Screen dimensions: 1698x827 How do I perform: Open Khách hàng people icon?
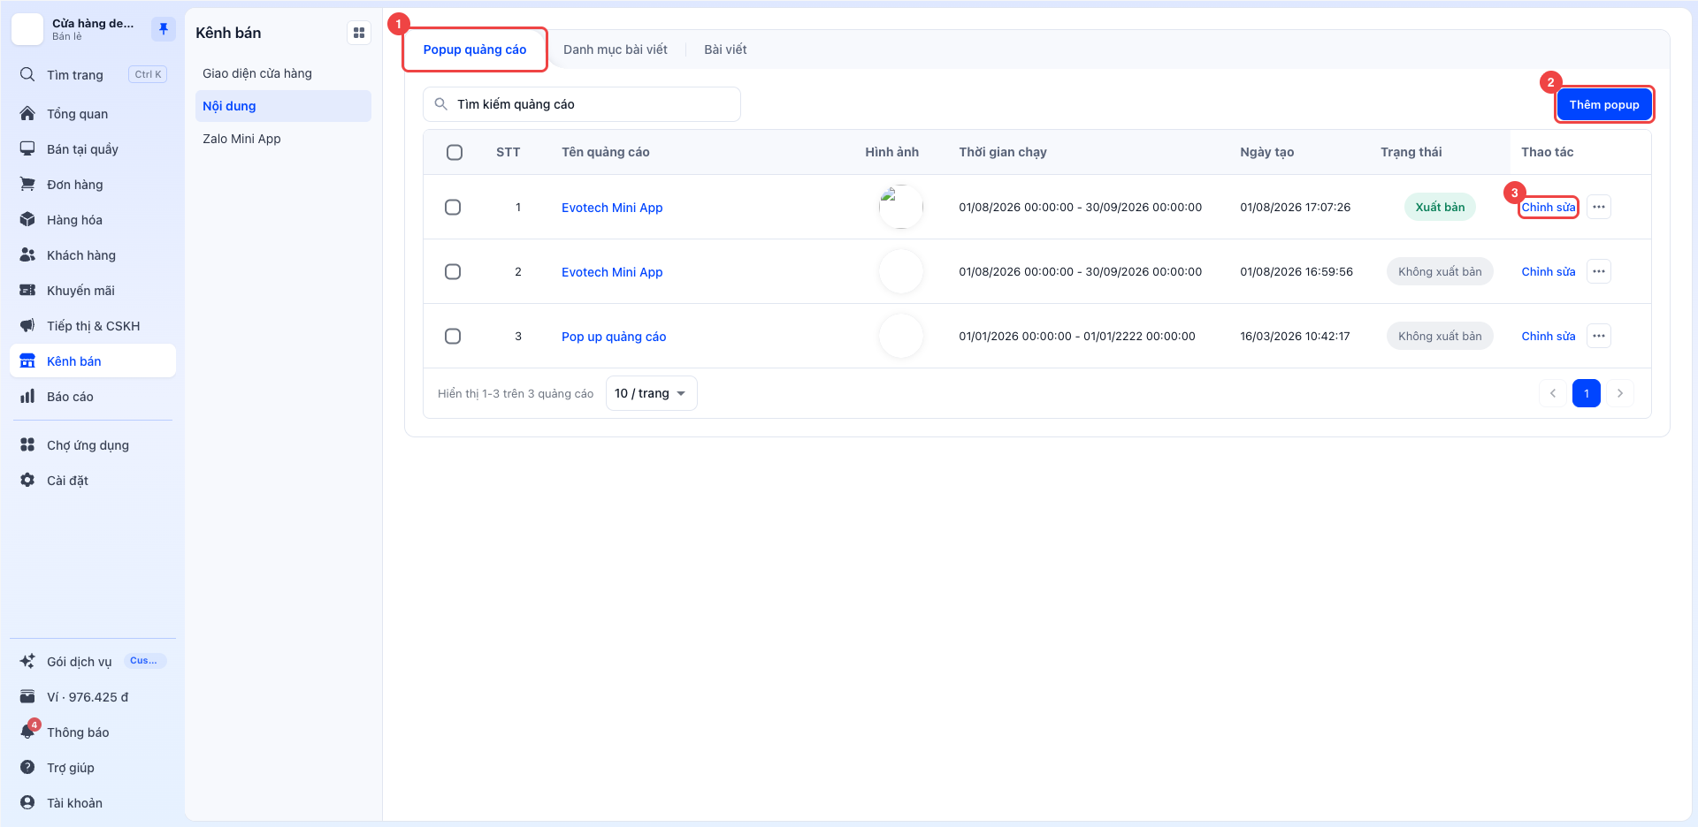27,254
